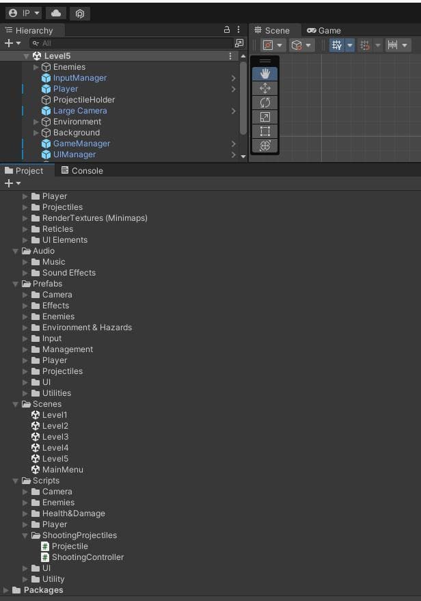The image size is (421, 601).
Task: Collapse the Audio folder
Action: tap(15, 251)
